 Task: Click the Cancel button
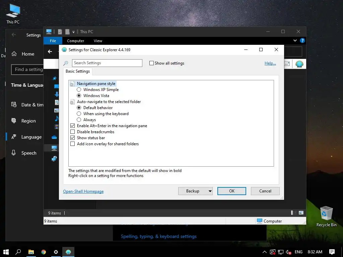(265, 191)
